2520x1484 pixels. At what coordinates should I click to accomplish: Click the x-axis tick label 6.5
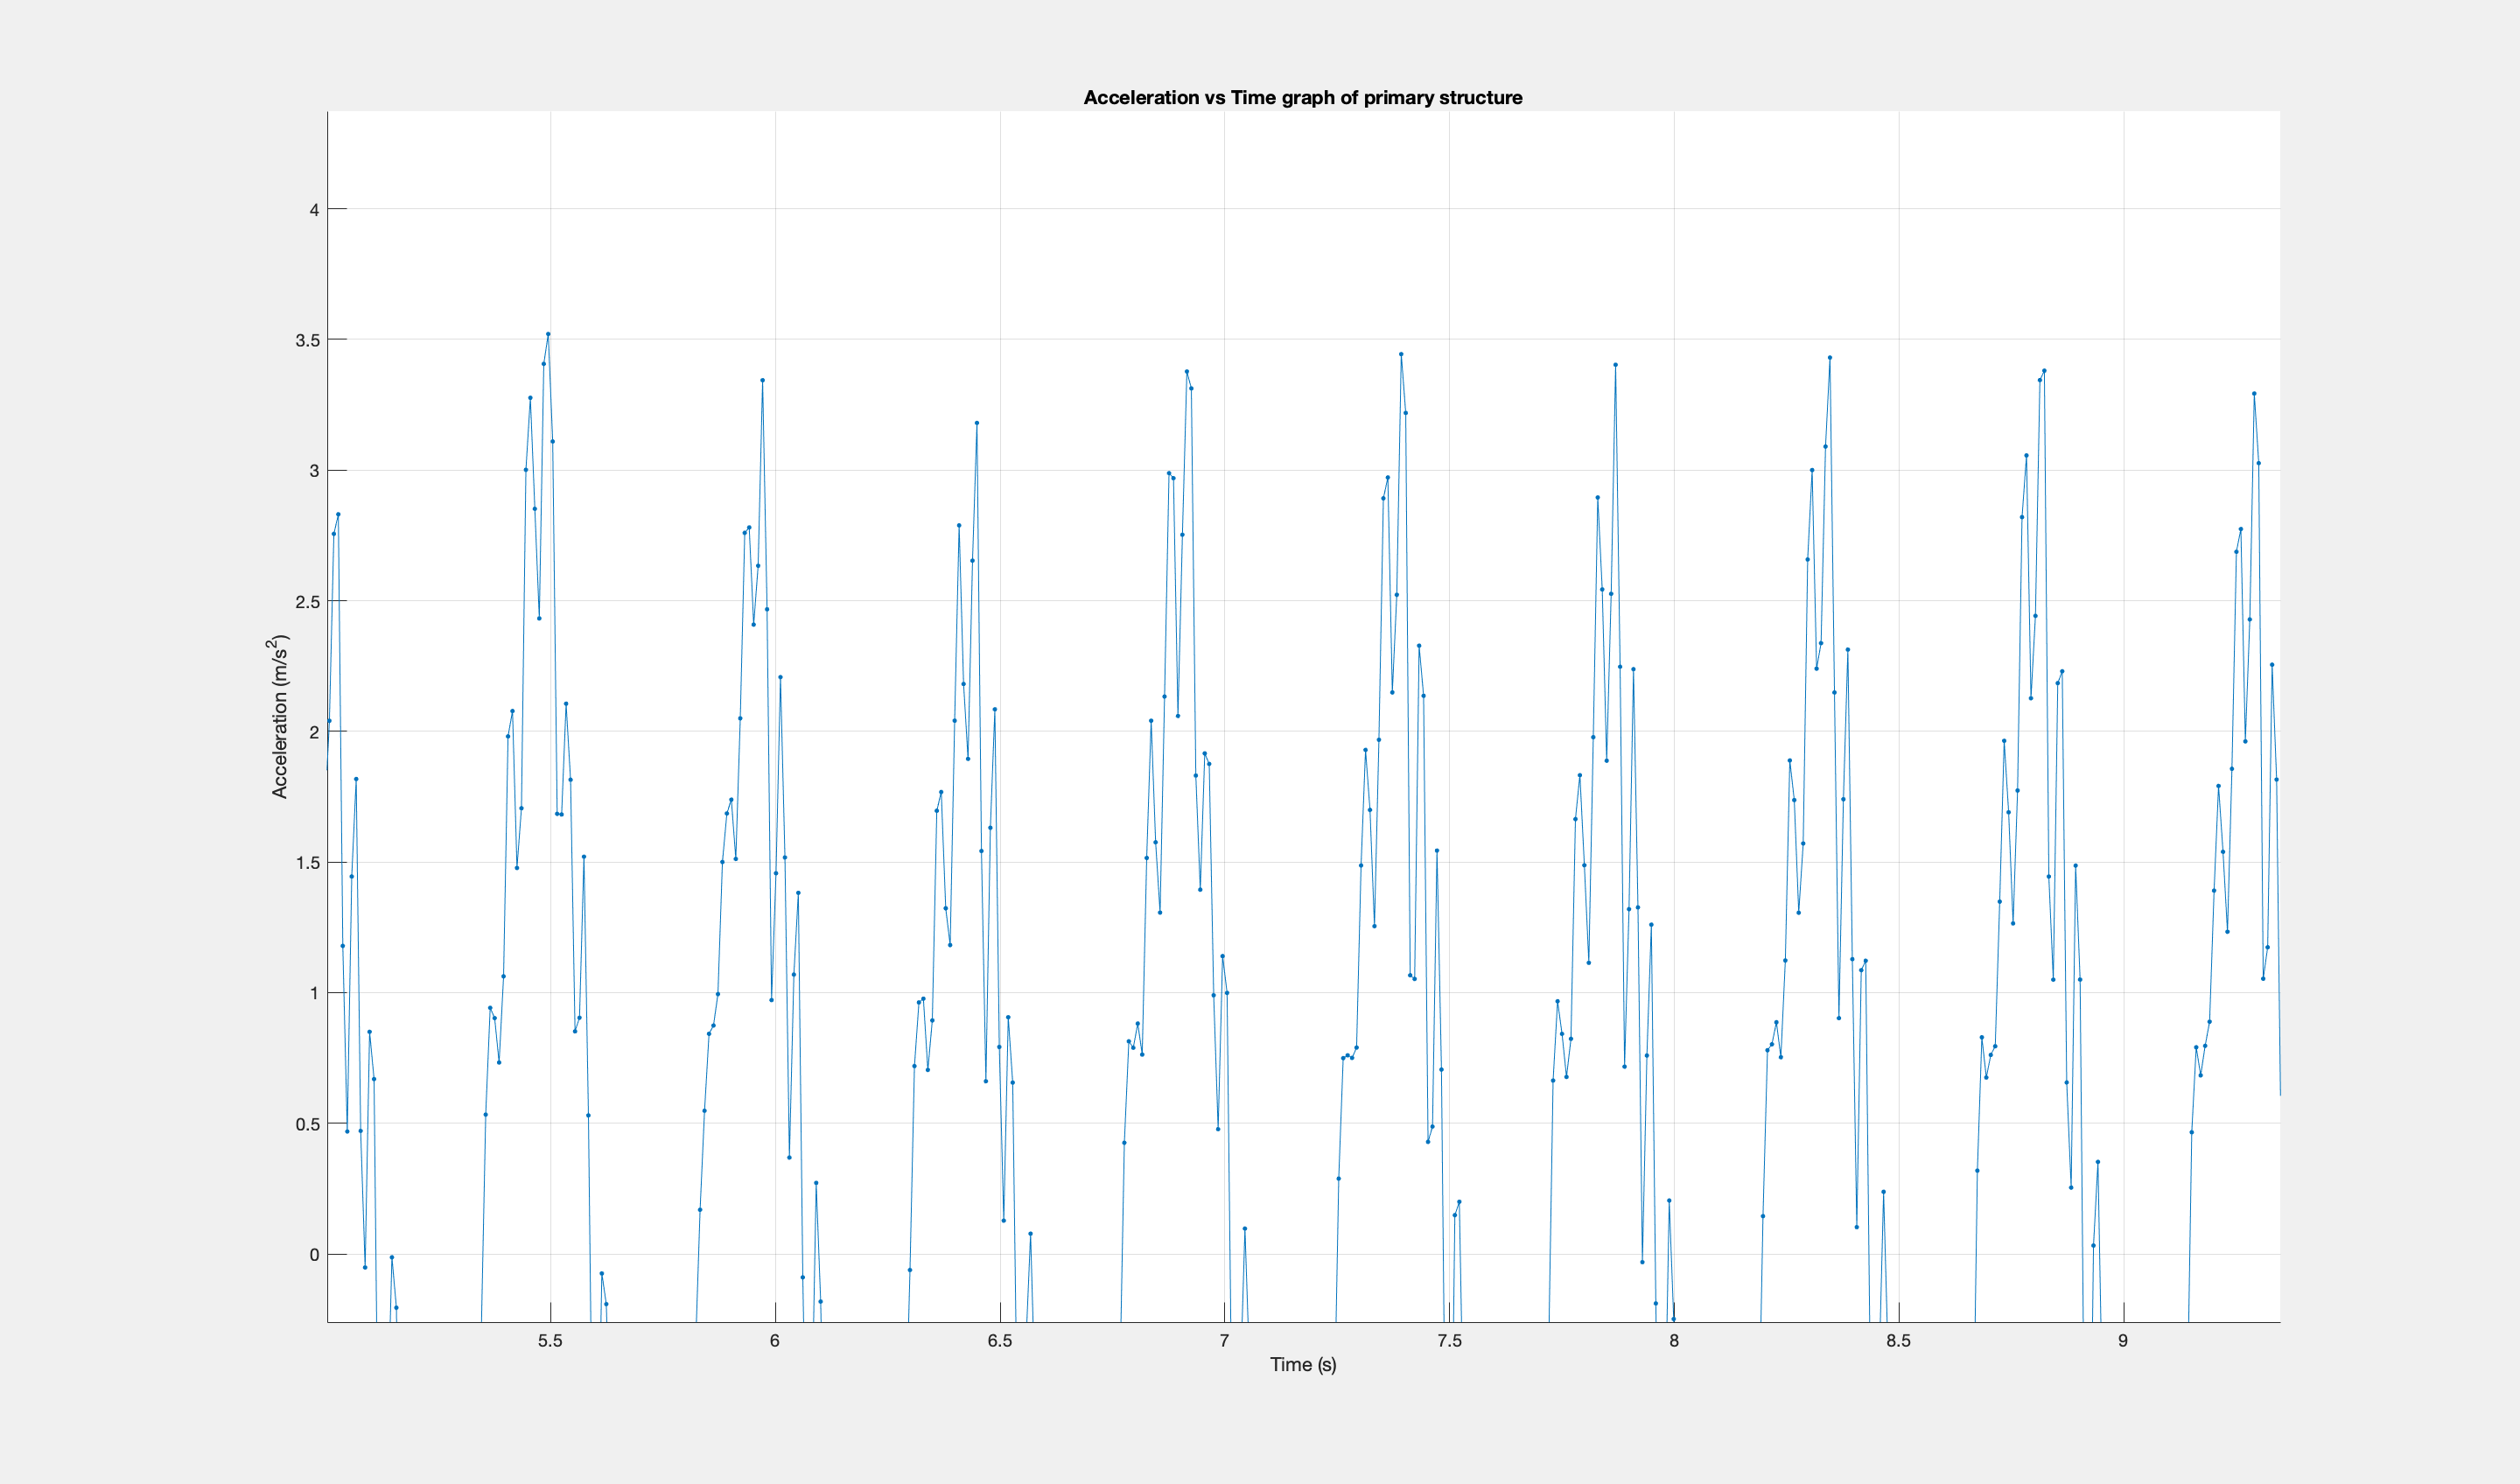pos(999,1341)
